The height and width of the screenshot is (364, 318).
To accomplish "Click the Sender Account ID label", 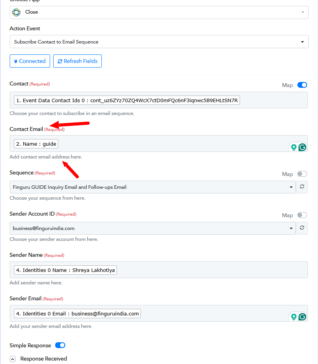I will click(x=32, y=214).
